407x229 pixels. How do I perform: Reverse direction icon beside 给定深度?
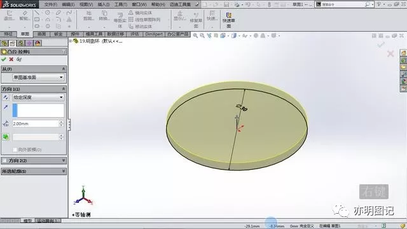click(6, 97)
